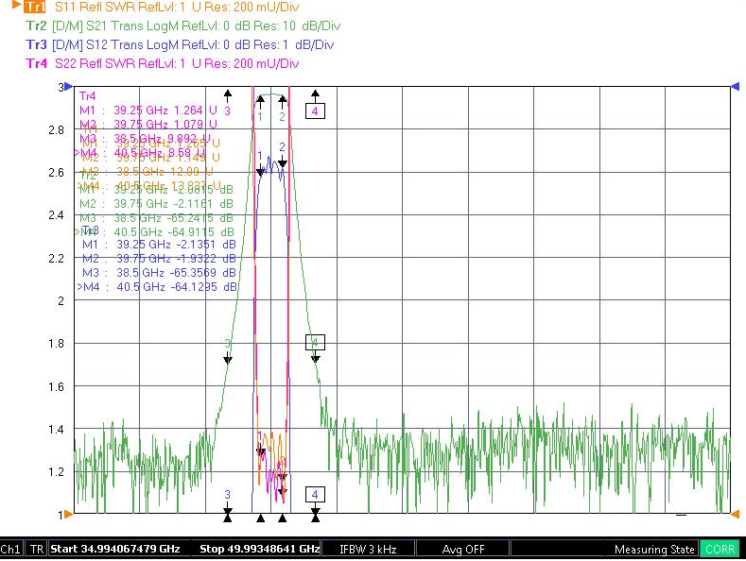Click blue readout M1 39.25 GHz -2.1351 dB

tap(159, 245)
